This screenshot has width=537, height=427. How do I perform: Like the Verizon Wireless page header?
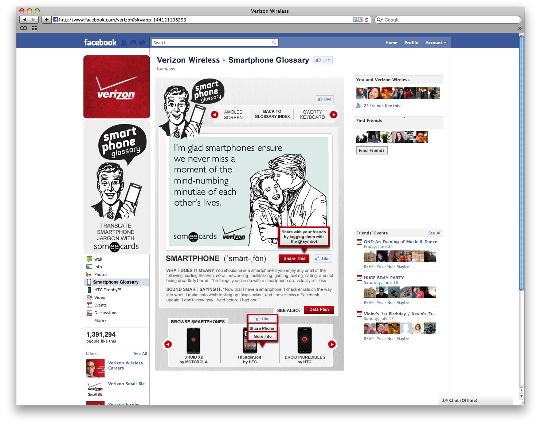pyautogui.click(x=323, y=60)
